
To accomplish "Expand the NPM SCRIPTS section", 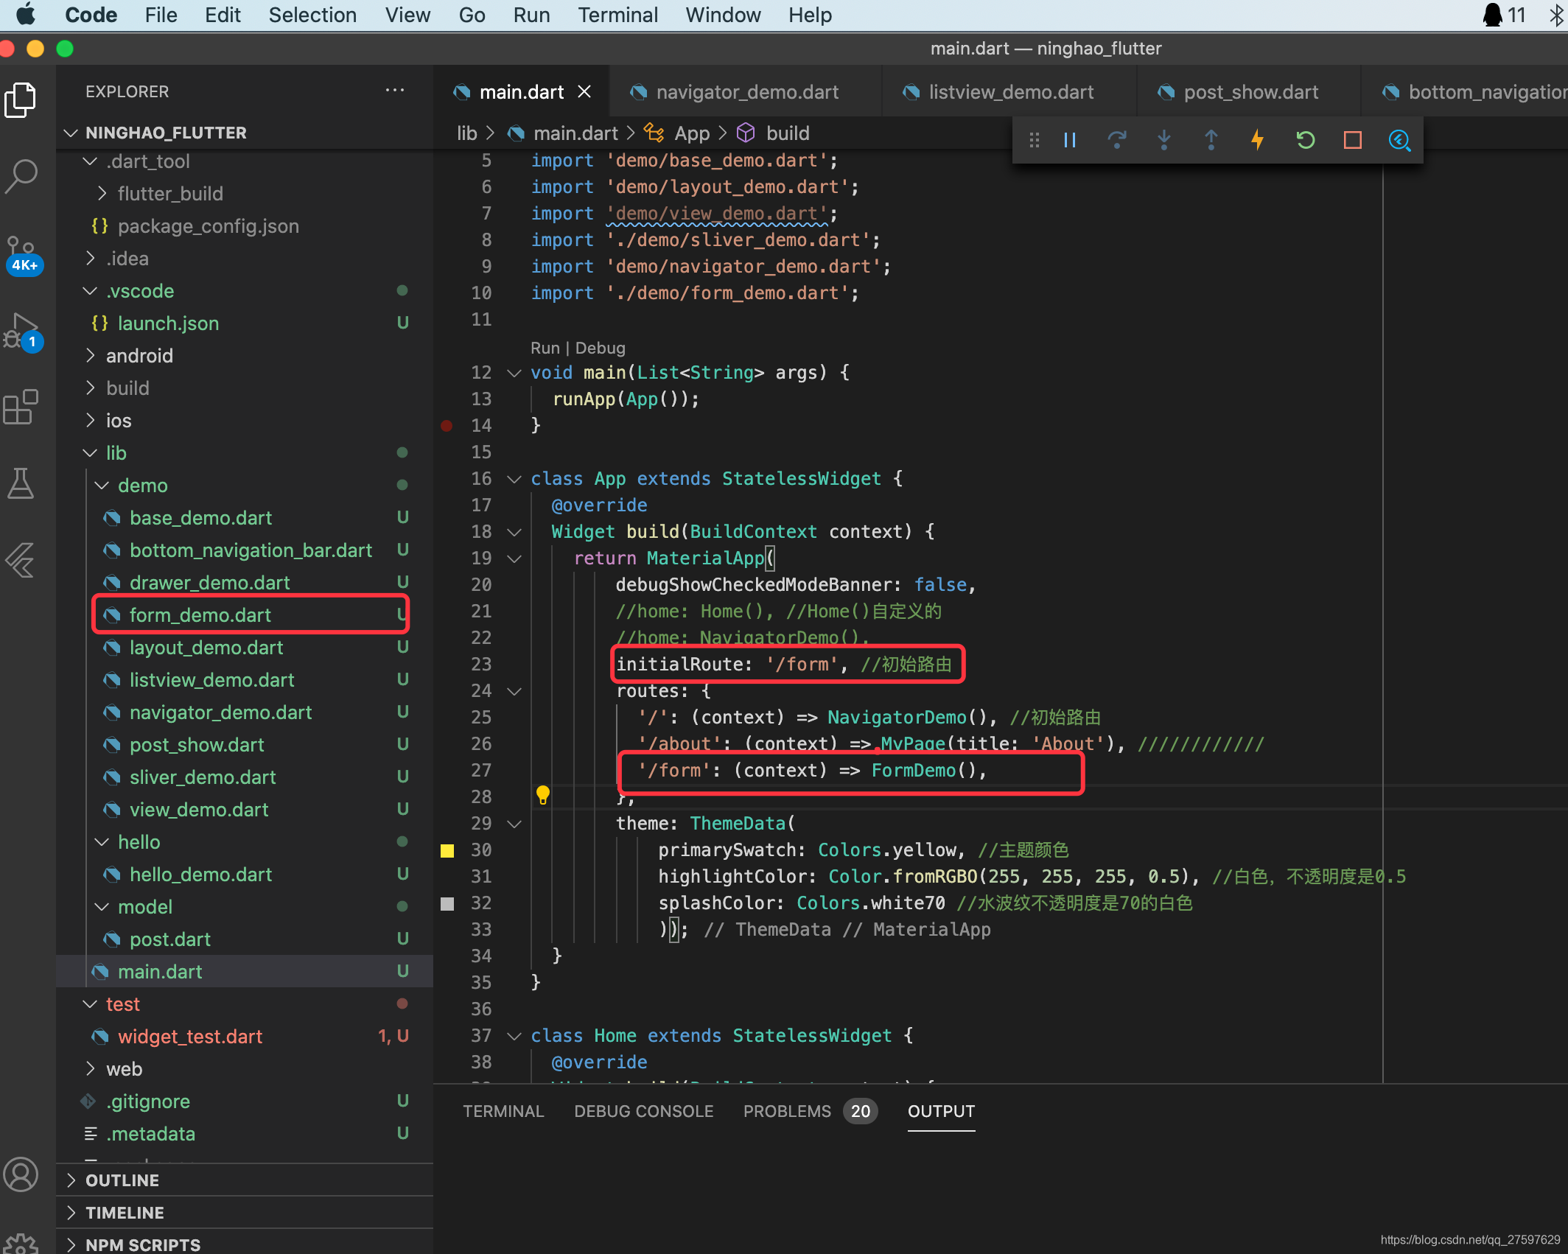I will coord(71,1244).
